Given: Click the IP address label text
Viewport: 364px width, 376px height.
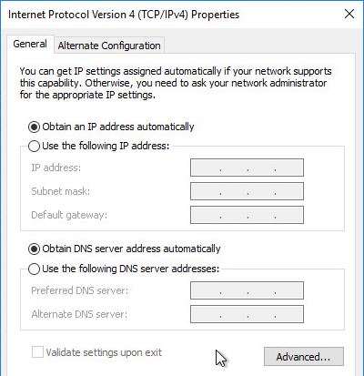Looking at the screenshot, I should [56, 168].
